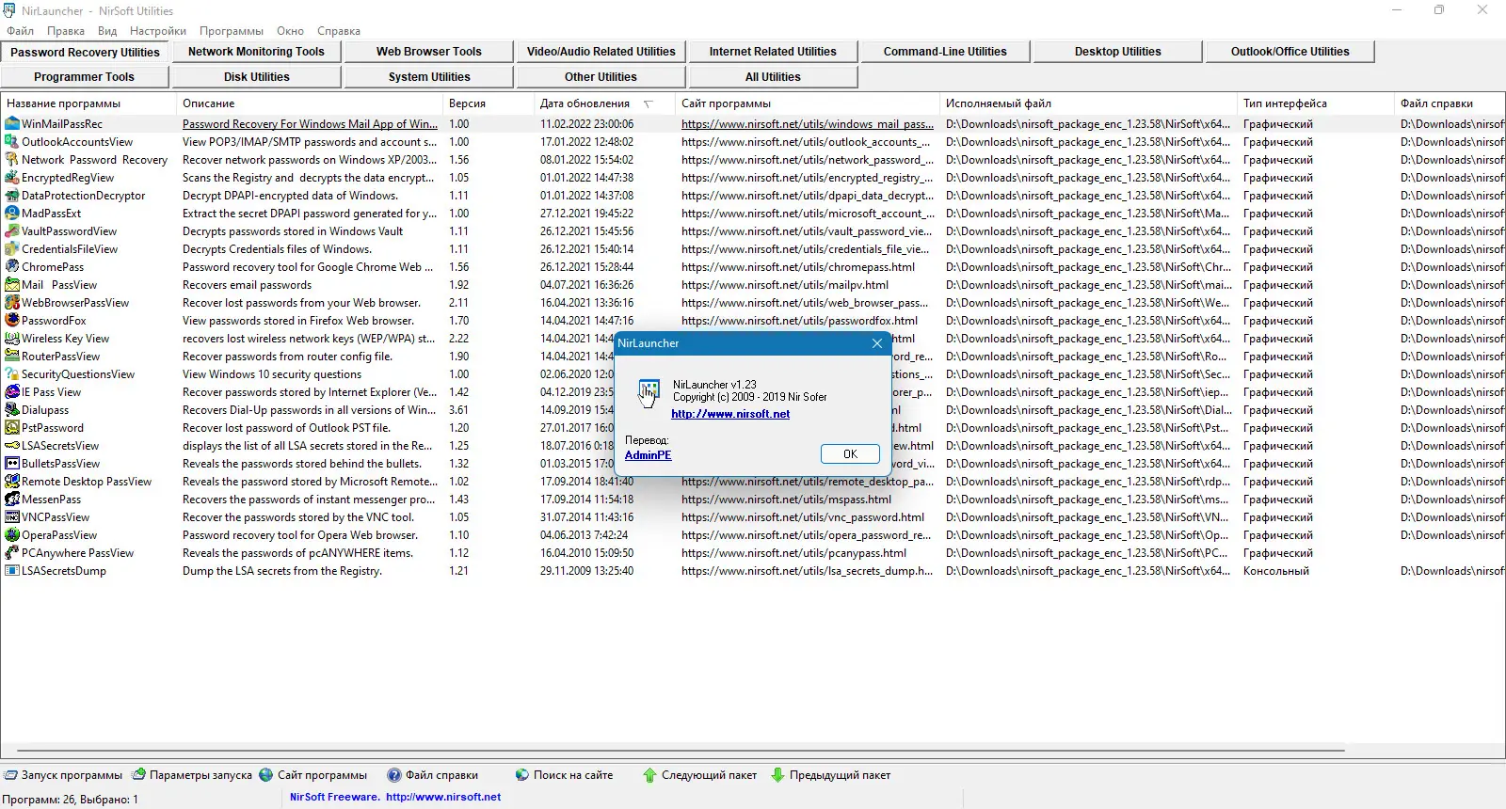Open the Справка menu
1506x809 pixels.
point(339,31)
